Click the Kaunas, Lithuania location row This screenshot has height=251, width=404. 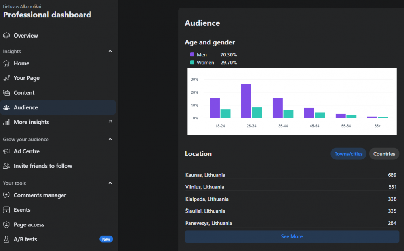(x=291, y=175)
